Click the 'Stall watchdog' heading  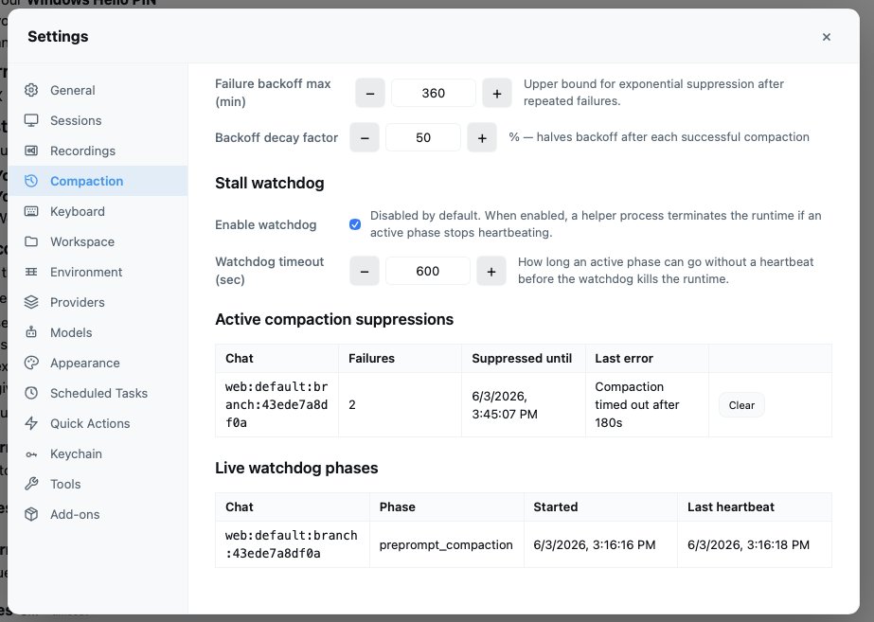tap(270, 184)
